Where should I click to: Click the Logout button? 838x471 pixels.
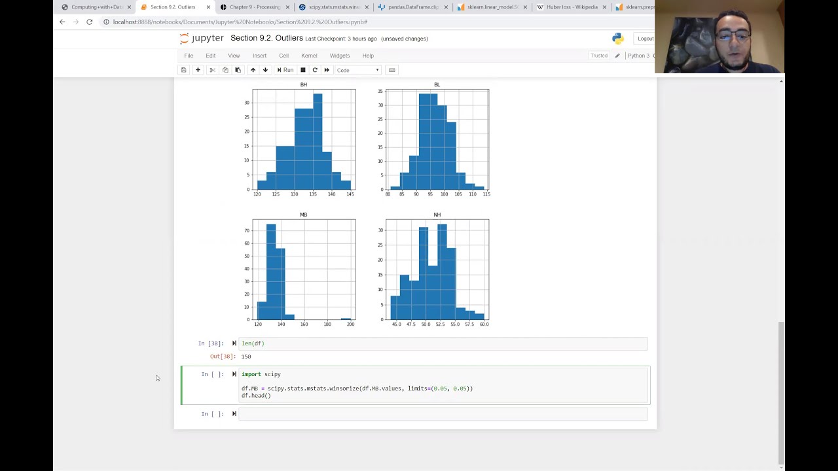tap(646, 39)
